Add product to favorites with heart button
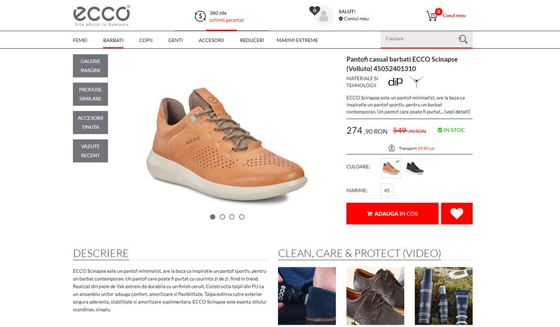The width and height of the screenshot is (560, 327). [456, 213]
